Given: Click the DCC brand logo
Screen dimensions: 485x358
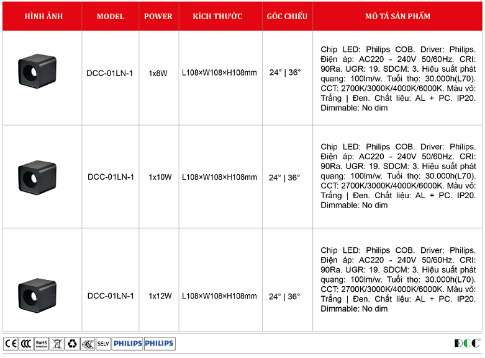Looking at the screenshot, I should (467, 343).
